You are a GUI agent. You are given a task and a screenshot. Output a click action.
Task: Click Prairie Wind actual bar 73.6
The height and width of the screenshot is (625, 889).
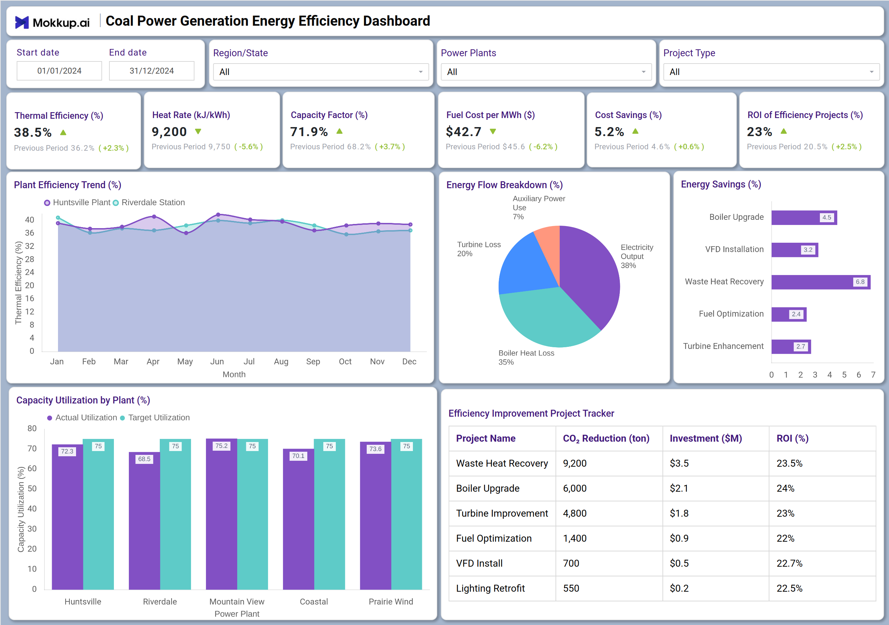(376, 516)
